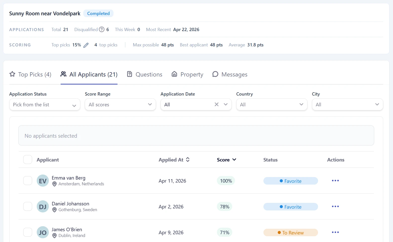
Task: Click location pin icon beside Amsterdam, Netherlands
Action: 54,184
